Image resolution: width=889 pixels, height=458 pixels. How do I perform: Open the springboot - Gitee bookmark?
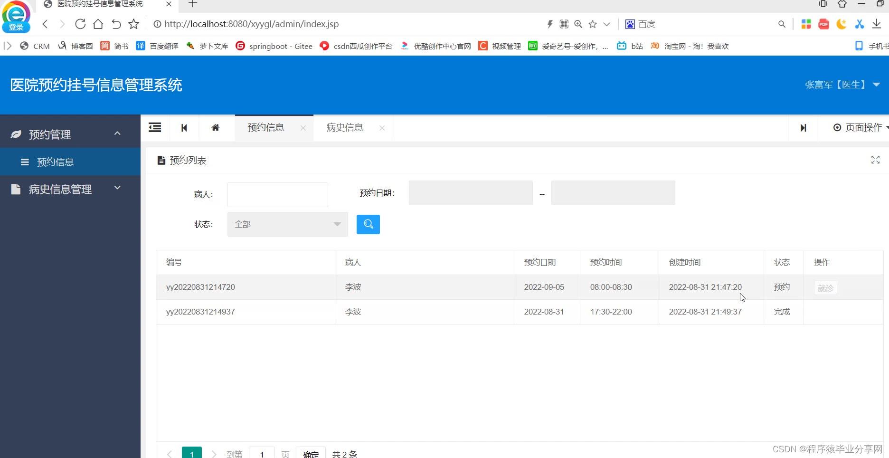[x=274, y=46]
